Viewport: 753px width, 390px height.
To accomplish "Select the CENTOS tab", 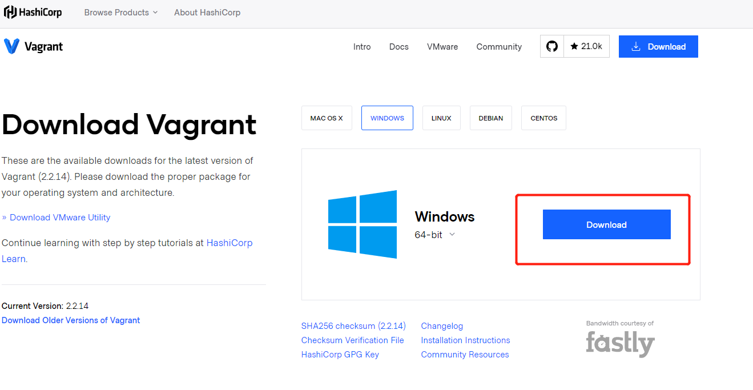I will pyautogui.click(x=544, y=118).
